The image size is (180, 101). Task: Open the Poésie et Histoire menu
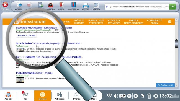pos(79,22)
